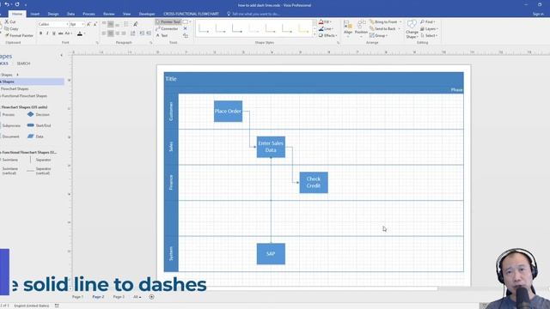Screen dimensions: 550x309
Task: Open the Fill dropdown
Action: point(325,21)
